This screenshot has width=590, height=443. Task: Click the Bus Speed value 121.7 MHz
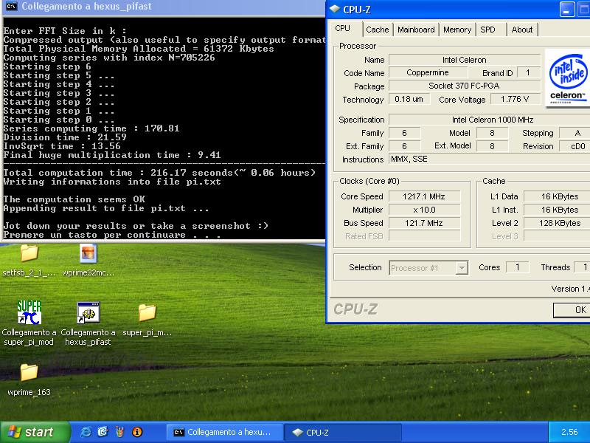pos(425,223)
